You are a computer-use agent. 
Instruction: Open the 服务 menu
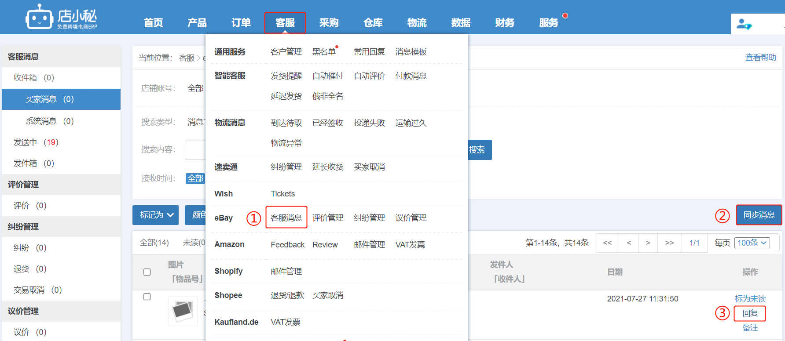tap(549, 23)
